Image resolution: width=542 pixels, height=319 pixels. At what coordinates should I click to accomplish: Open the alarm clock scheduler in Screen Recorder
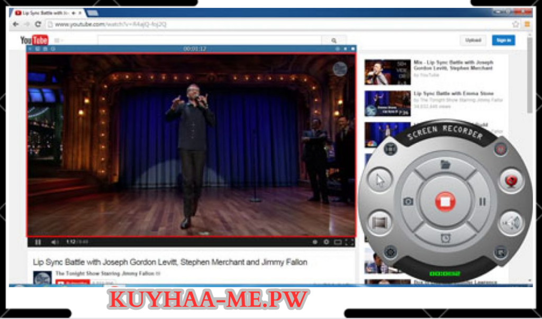click(445, 238)
